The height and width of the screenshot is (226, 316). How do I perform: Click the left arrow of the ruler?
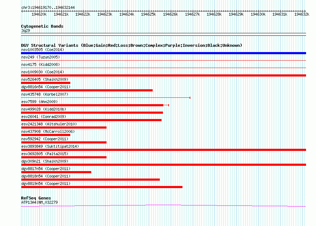click(22, 11)
